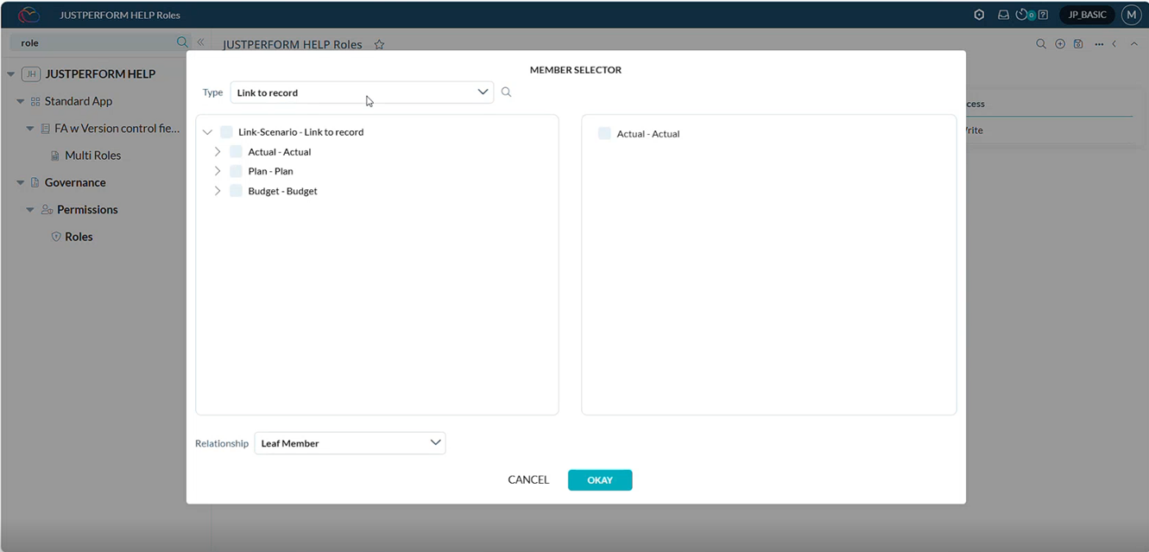Click the help question mark icon
Viewport: 1149px width, 552px height.
[x=1043, y=15]
